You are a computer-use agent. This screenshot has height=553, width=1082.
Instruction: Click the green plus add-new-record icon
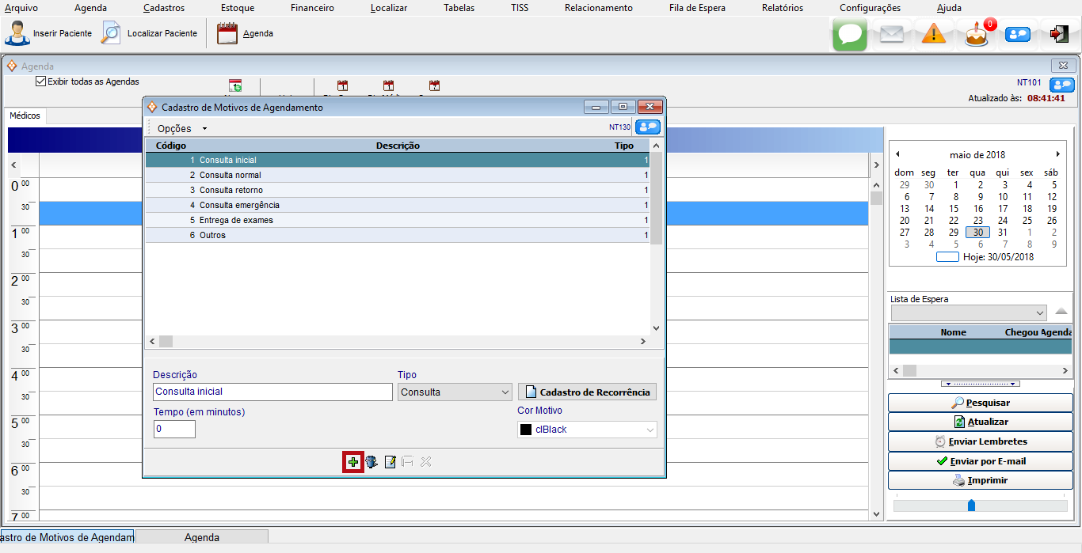(353, 462)
